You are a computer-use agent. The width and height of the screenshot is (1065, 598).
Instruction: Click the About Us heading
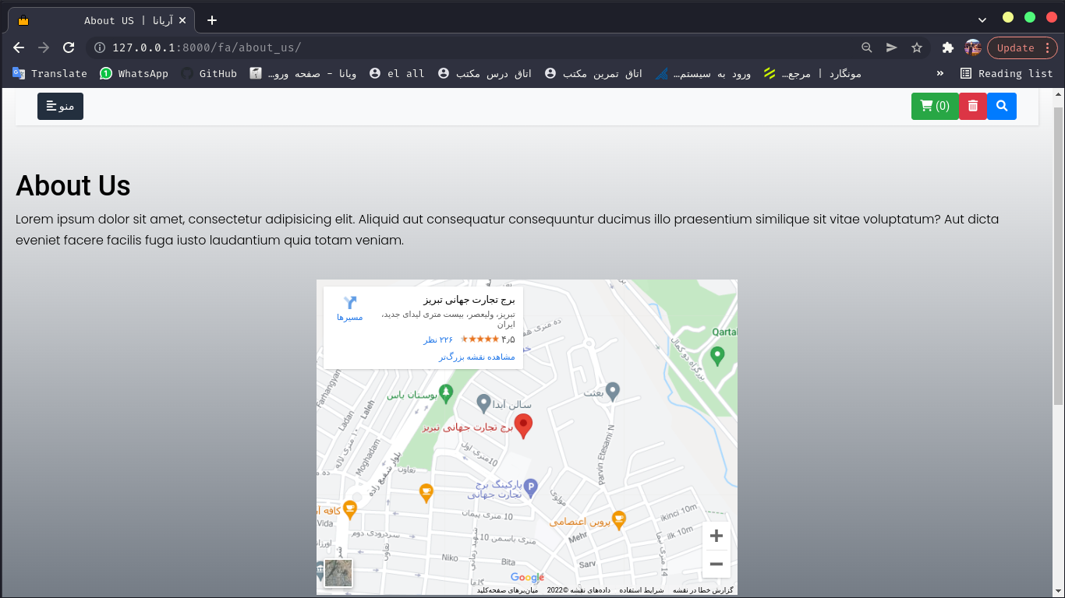point(73,186)
